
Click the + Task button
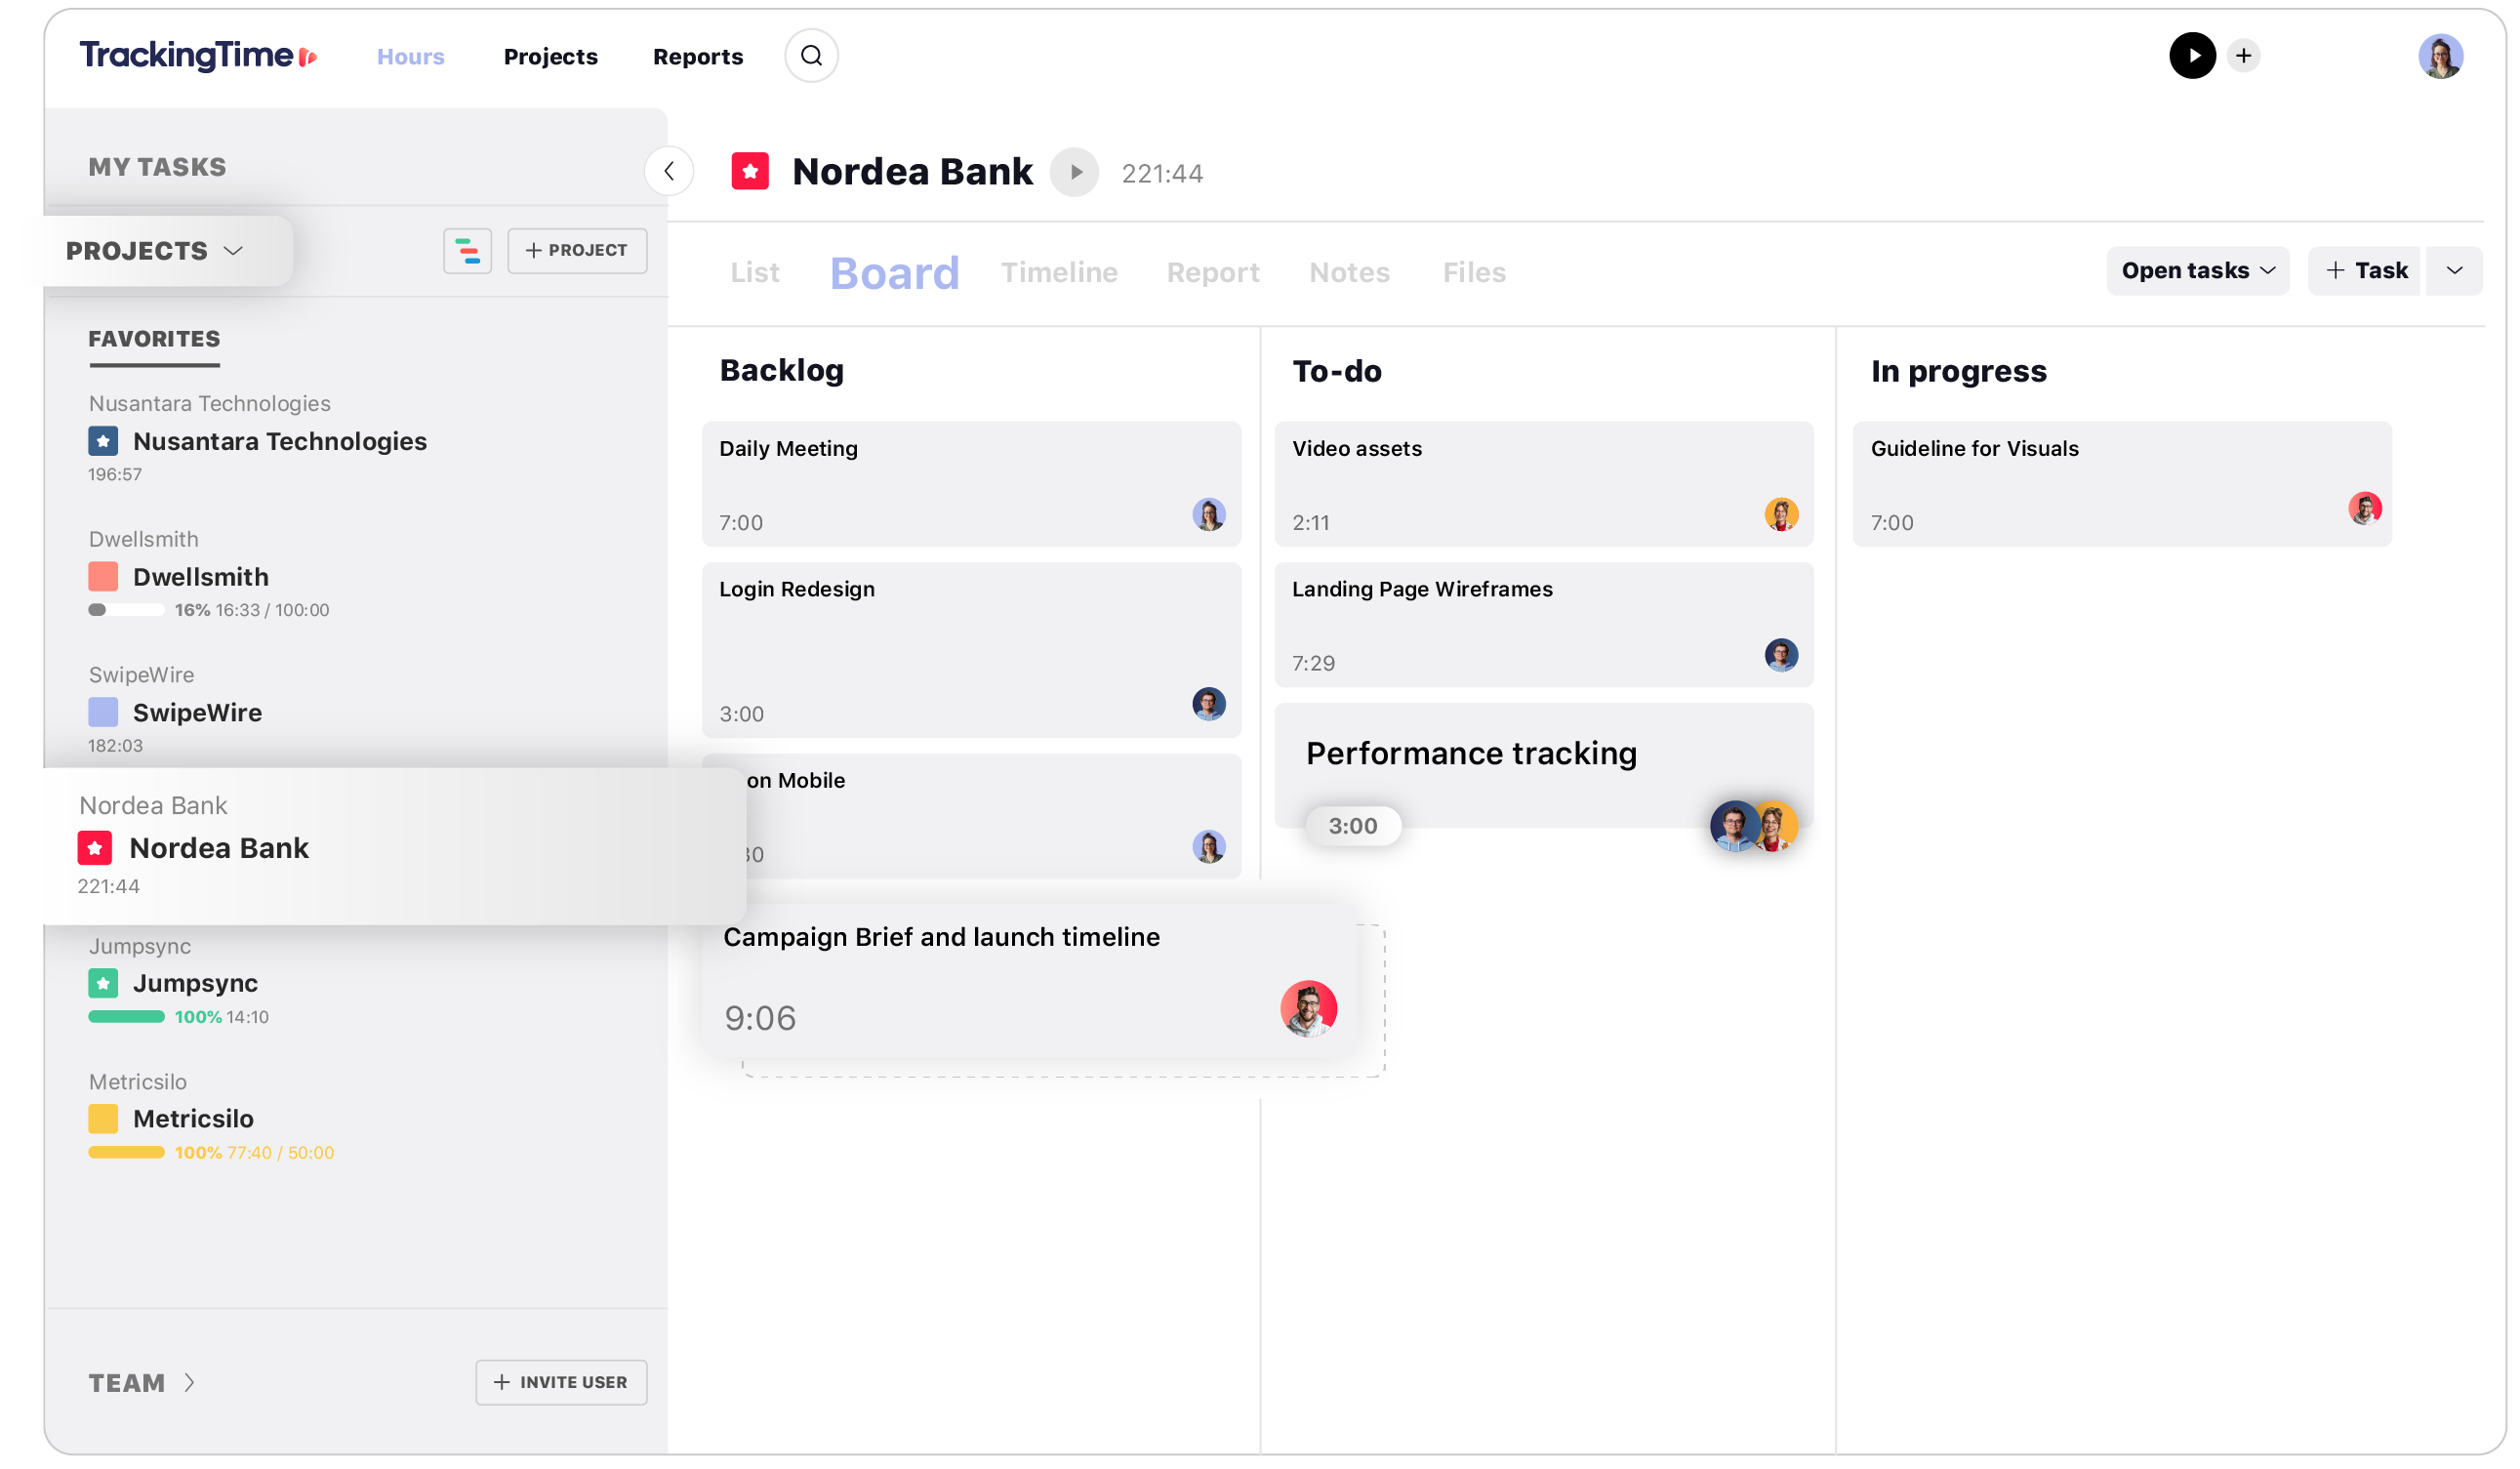pos(2368,269)
